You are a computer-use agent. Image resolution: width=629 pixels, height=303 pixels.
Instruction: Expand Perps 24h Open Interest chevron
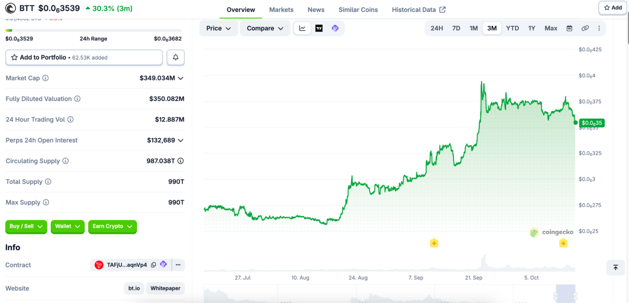click(x=180, y=140)
